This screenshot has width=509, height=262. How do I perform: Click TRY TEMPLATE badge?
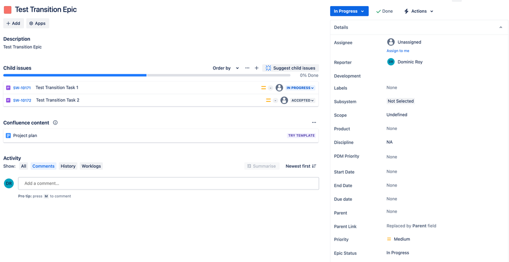301,136
